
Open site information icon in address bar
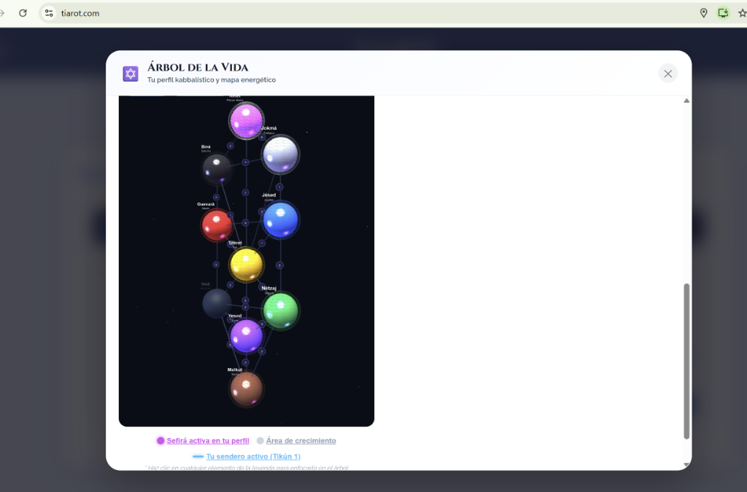(49, 13)
